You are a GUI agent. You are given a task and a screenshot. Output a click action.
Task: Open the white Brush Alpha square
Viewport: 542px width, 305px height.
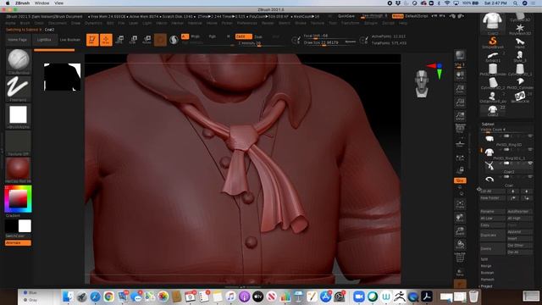point(18,116)
